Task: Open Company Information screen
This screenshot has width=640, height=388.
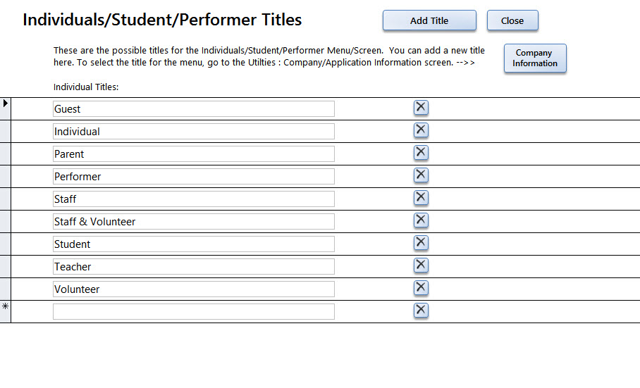Action: (x=535, y=58)
